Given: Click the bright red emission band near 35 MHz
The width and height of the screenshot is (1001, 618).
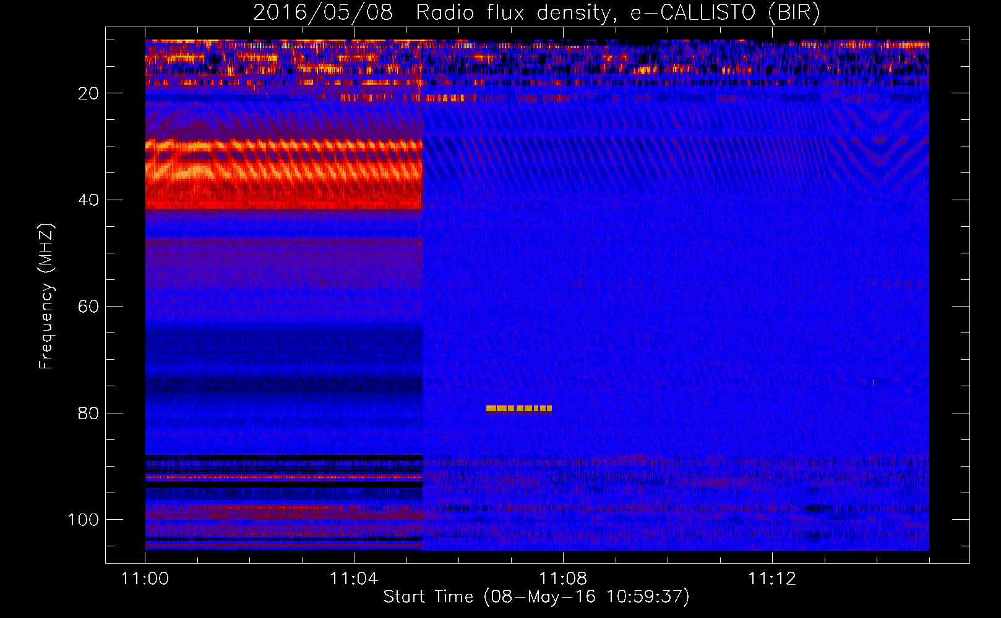Looking at the screenshot, I should tap(284, 175).
